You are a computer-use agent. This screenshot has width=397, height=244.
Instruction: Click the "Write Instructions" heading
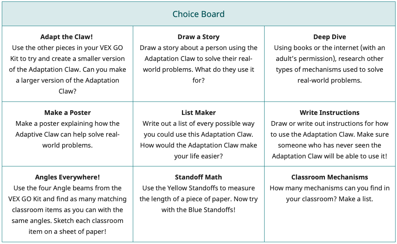click(x=329, y=113)
